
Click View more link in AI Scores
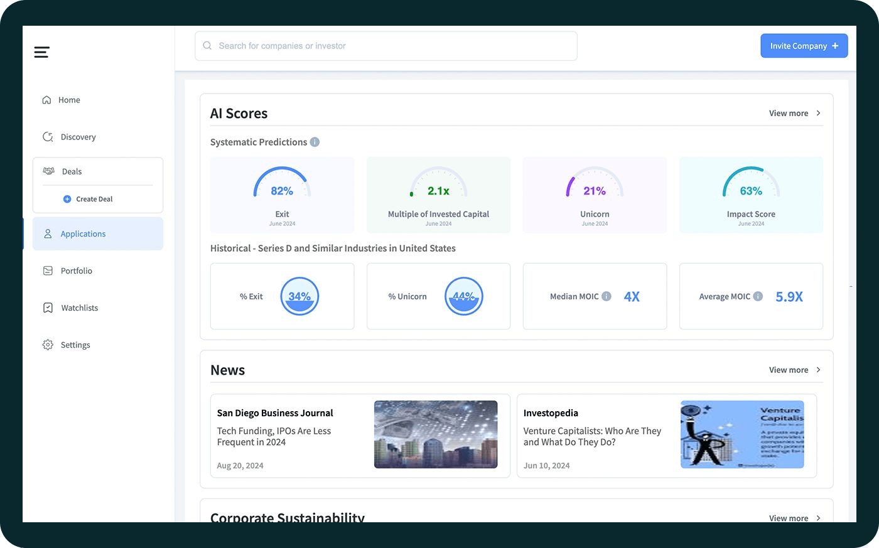pyautogui.click(x=789, y=113)
